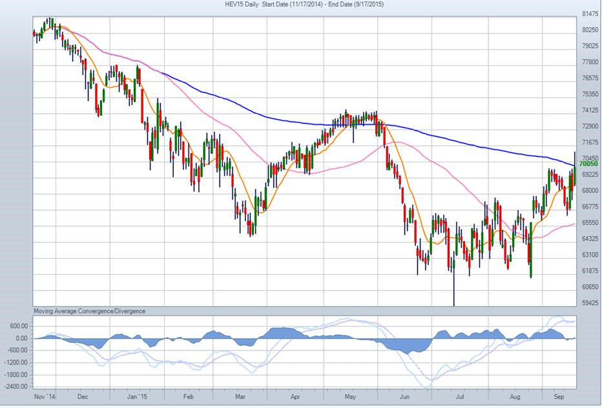Select the -2400.00 MACD axis label

(16, 387)
